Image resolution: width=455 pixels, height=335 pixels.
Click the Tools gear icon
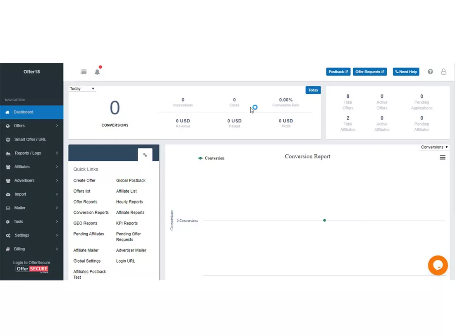pyautogui.click(x=7, y=222)
